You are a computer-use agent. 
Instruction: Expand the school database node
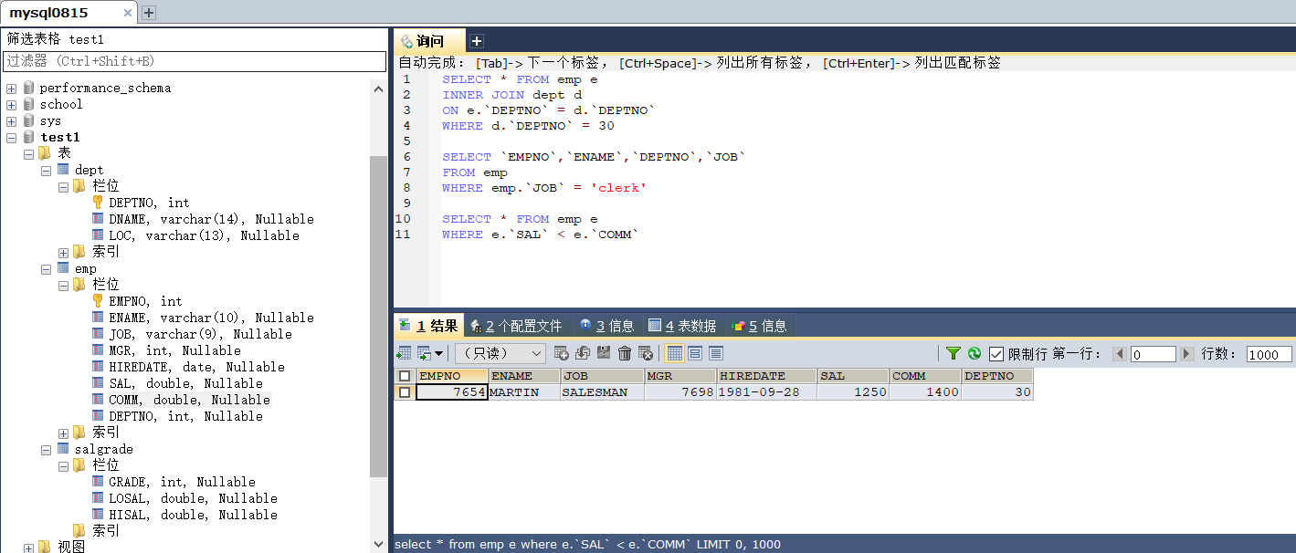(11, 105)
